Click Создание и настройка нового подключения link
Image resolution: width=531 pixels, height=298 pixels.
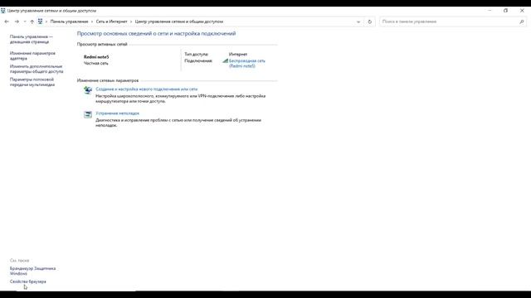146,89
